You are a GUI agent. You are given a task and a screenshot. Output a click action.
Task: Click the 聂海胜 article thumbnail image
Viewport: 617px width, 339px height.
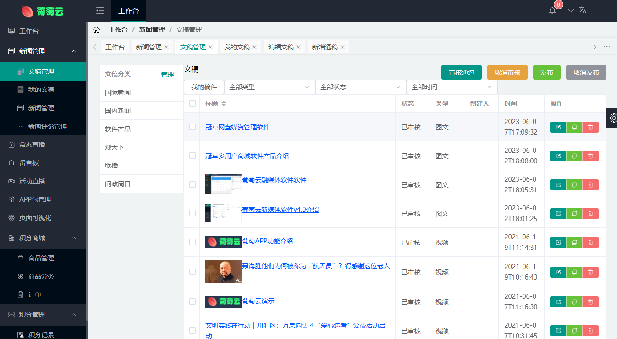pos(223,271)
